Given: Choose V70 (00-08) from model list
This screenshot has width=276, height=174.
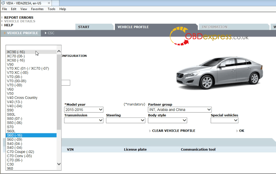Looking at the screenshot, I should (31, 81).
